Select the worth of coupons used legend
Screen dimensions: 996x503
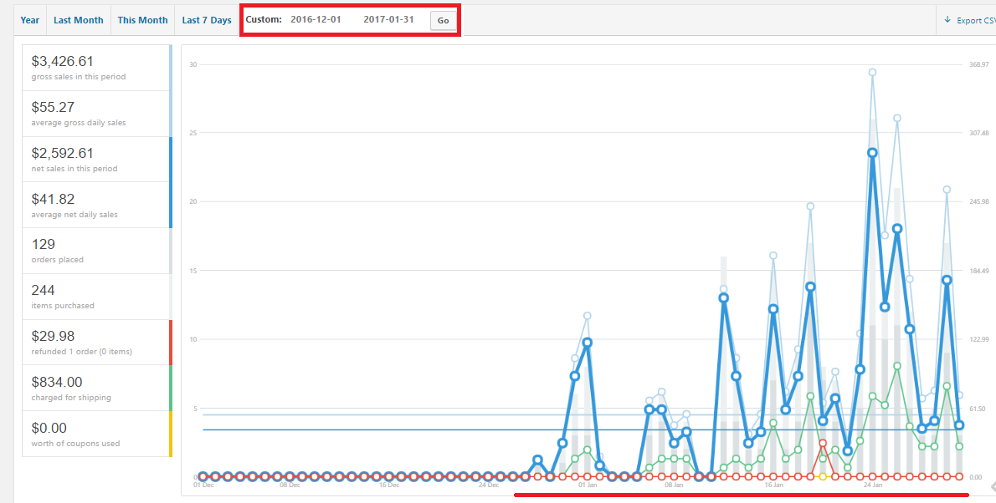point(96,434)
